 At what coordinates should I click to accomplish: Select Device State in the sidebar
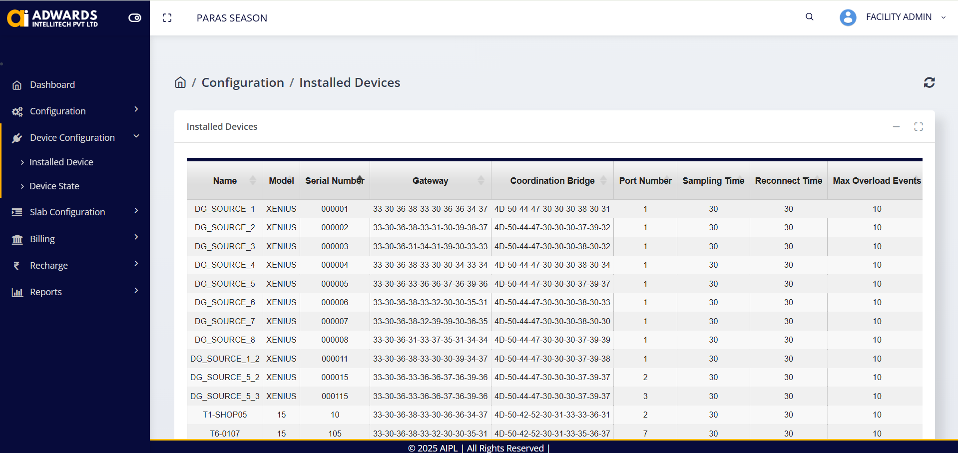point(54,186)
